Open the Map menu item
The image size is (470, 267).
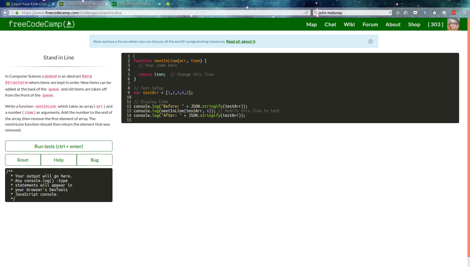311,24
